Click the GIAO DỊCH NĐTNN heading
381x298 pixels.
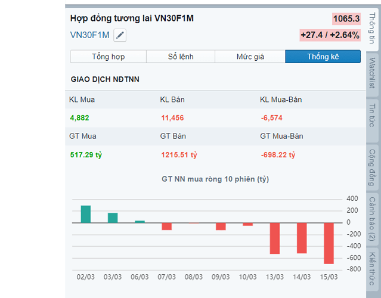click(x=105, y=79)
